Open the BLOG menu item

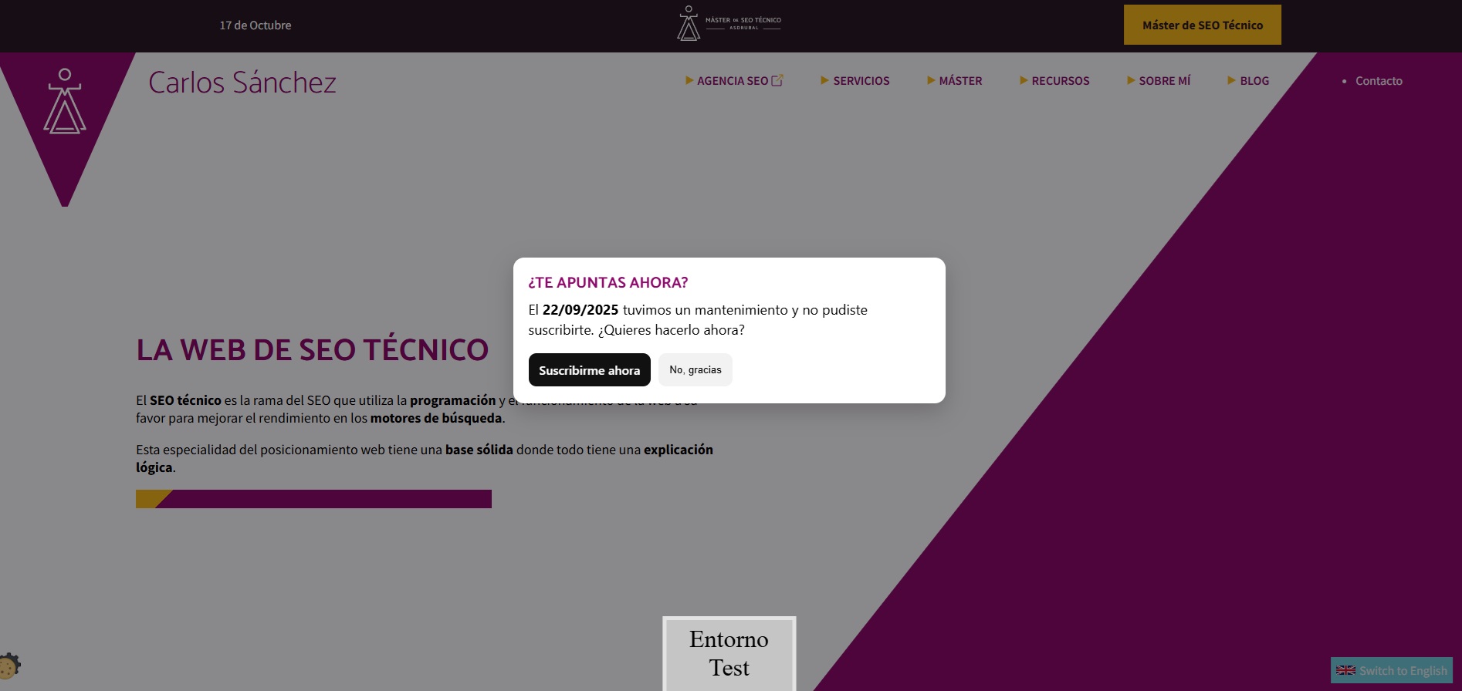tap(1254, 81)
